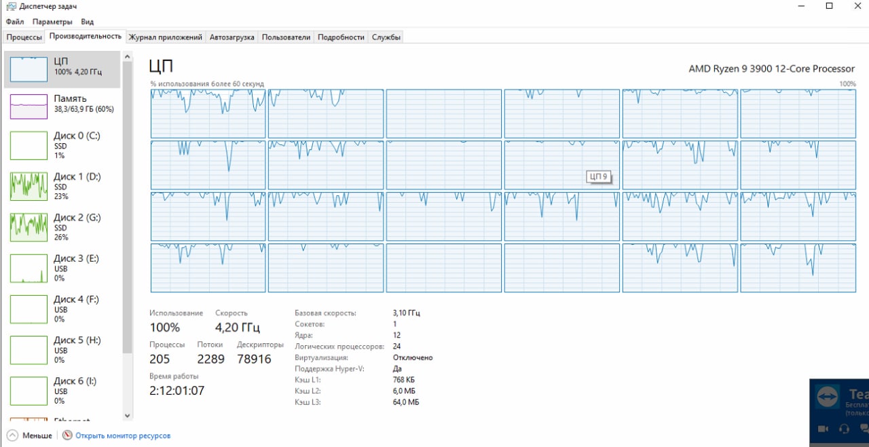This screenshot has width=869, height=447.
Task: Open the Пользователи tab
Action: (x=286, y=37)
